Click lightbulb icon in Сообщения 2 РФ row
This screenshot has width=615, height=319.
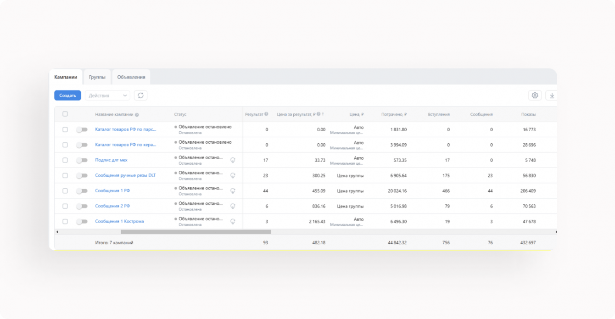tap(233, 206)
